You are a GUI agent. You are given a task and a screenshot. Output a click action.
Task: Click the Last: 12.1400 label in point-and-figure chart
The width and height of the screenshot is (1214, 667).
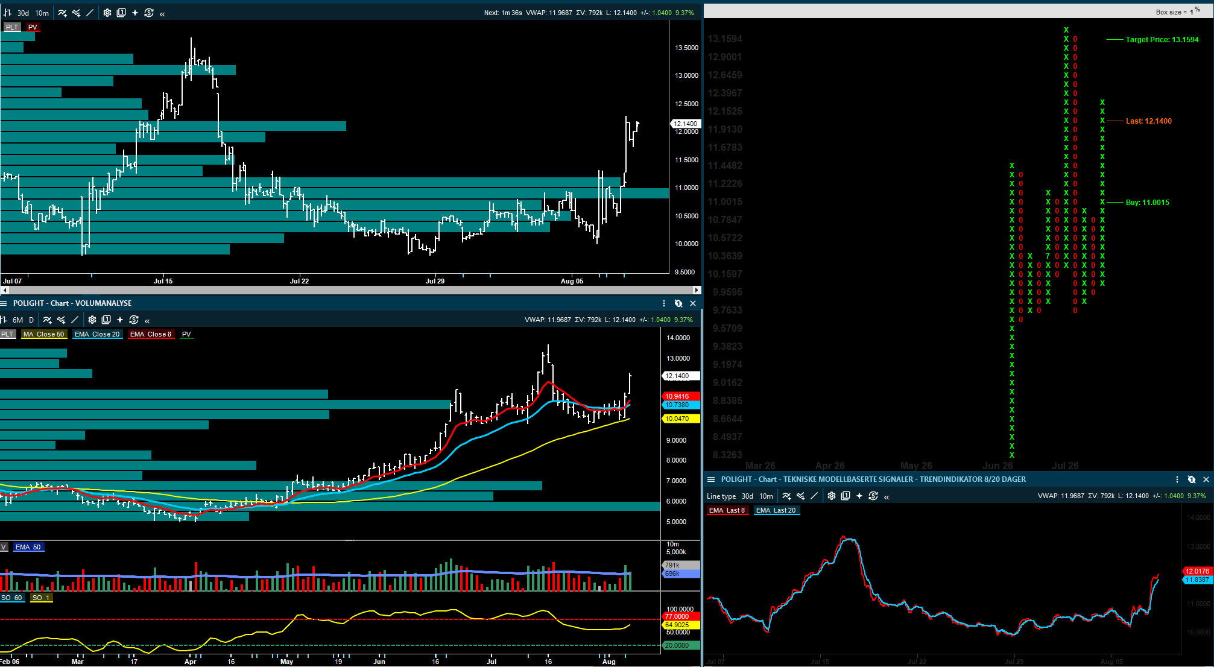[x=1149, y=121]
